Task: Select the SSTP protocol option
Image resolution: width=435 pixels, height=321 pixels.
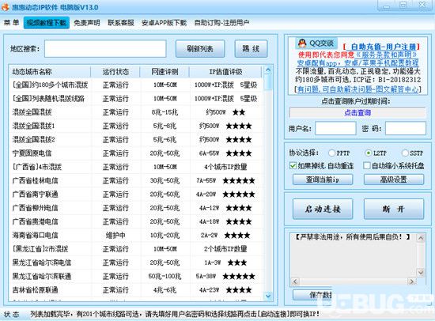Action: tap(405, 153)
